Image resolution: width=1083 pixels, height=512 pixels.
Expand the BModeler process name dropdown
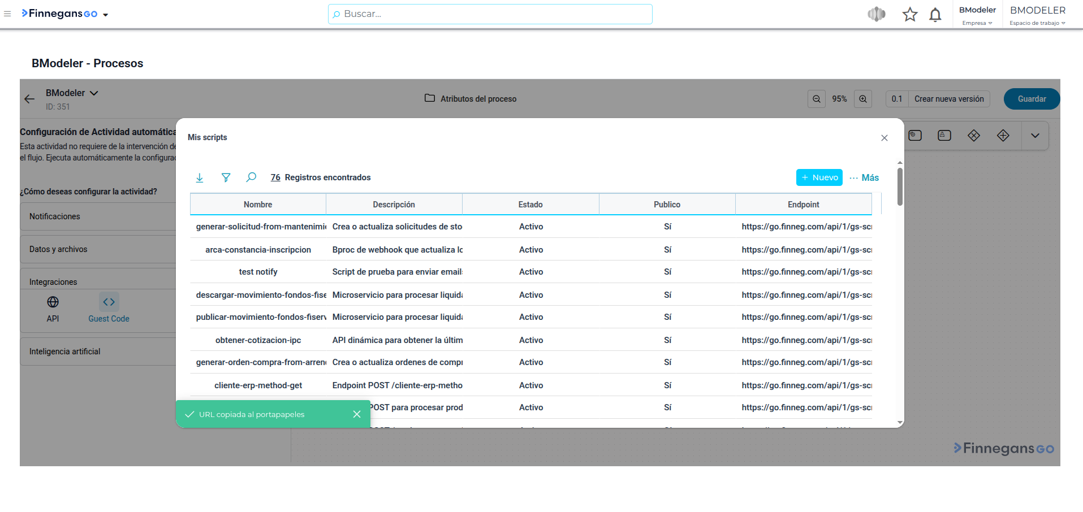[94, 93]
